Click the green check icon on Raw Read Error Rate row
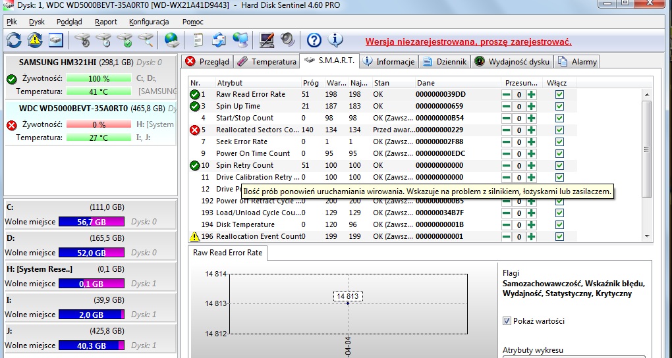This screenshot has height=358, width=672. pos(194,94)
